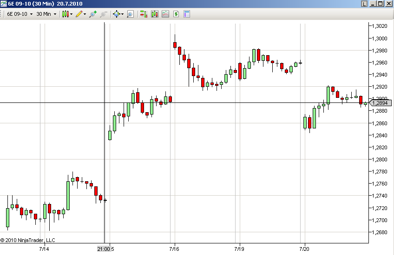
Task: Open the indicators line chart icon
Action: point(165,14)
